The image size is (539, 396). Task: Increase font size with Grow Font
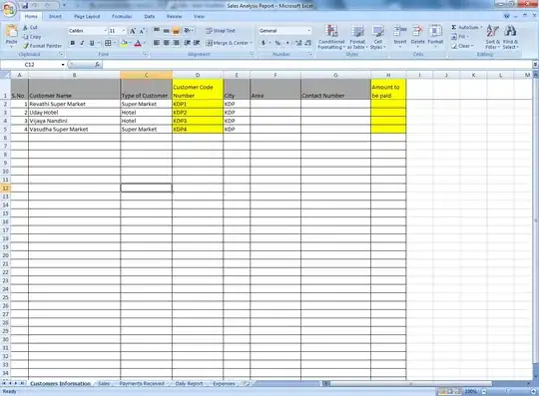(x=133, y=31)
